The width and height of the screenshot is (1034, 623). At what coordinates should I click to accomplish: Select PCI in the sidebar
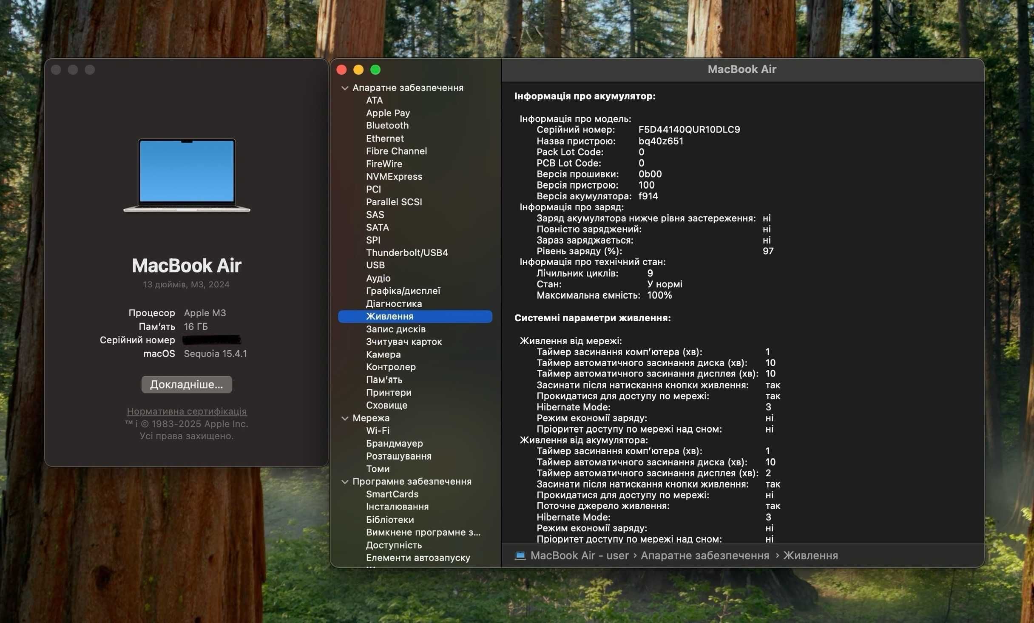point(373,189)
